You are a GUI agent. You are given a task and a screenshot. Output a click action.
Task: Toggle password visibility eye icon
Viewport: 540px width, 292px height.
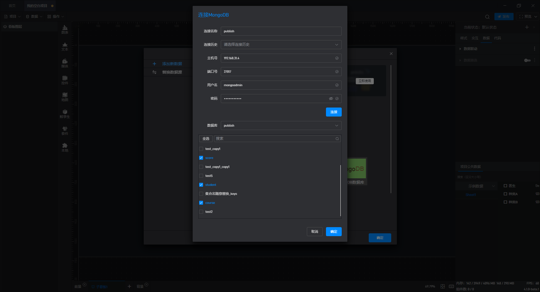pos(331,99)
